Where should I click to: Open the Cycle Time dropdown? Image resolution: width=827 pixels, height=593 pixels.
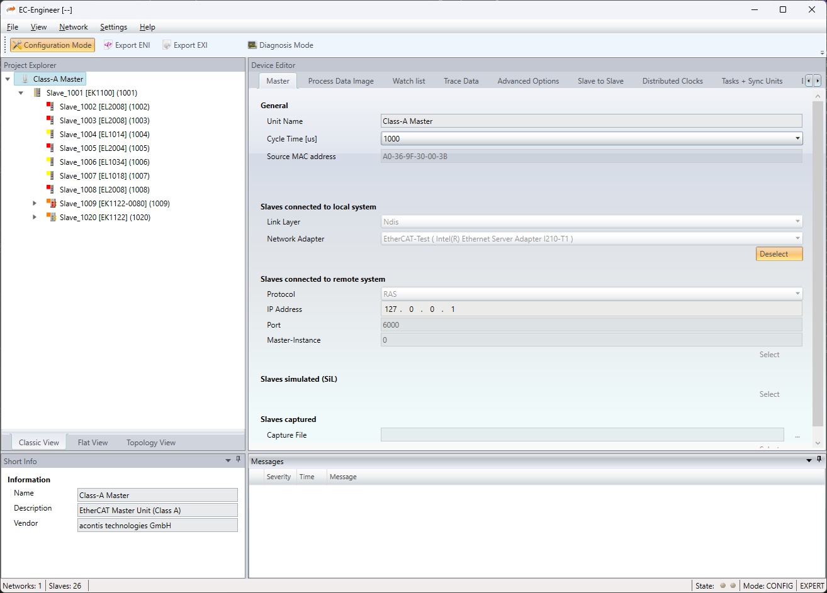point(797,138)
